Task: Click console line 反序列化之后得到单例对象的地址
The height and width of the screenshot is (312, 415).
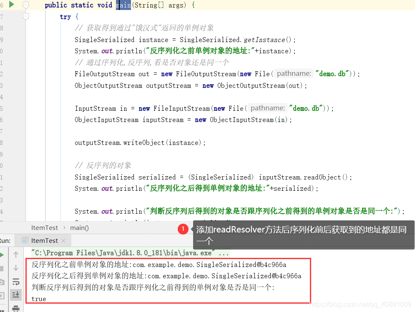Action: click(x=166, y=276)
